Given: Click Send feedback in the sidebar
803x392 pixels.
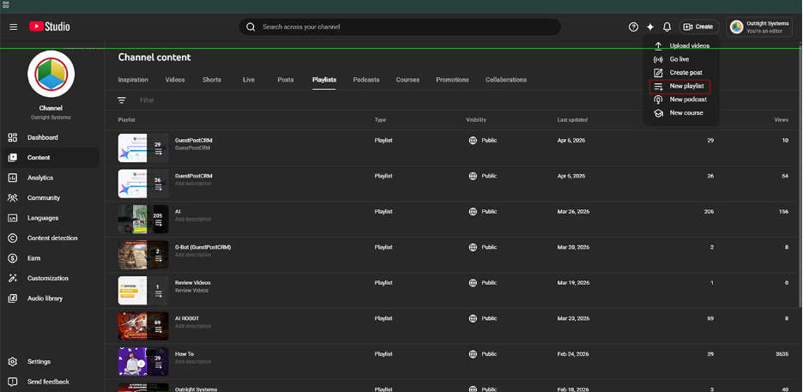Looking at the screenshot, I should (51, 382).
